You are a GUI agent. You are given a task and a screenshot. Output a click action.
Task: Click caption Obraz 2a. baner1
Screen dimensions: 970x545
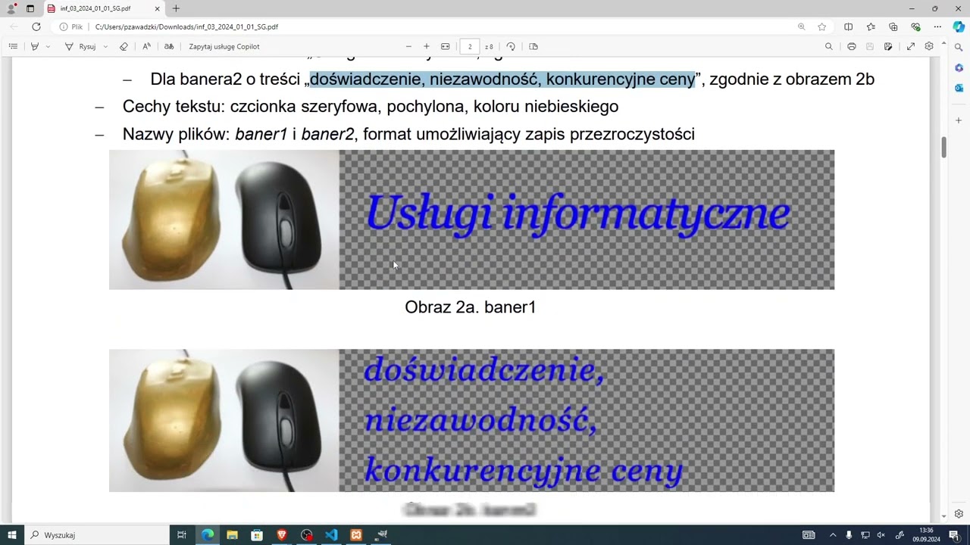[471, 307]
